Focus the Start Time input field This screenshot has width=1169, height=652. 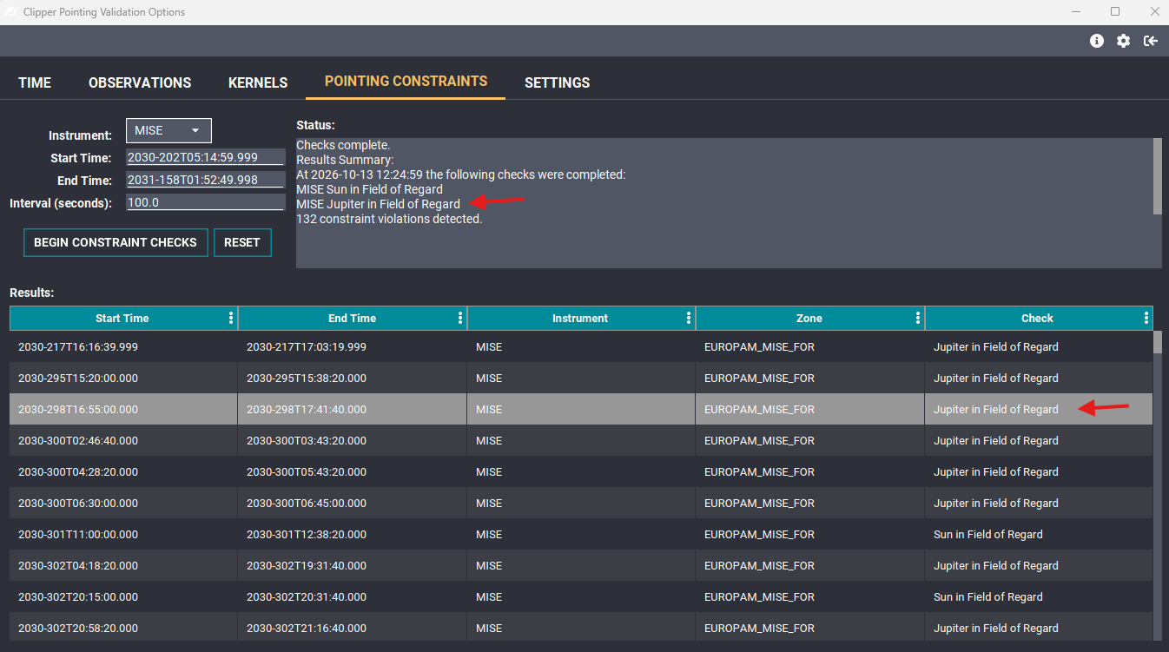tap(206, 157)
